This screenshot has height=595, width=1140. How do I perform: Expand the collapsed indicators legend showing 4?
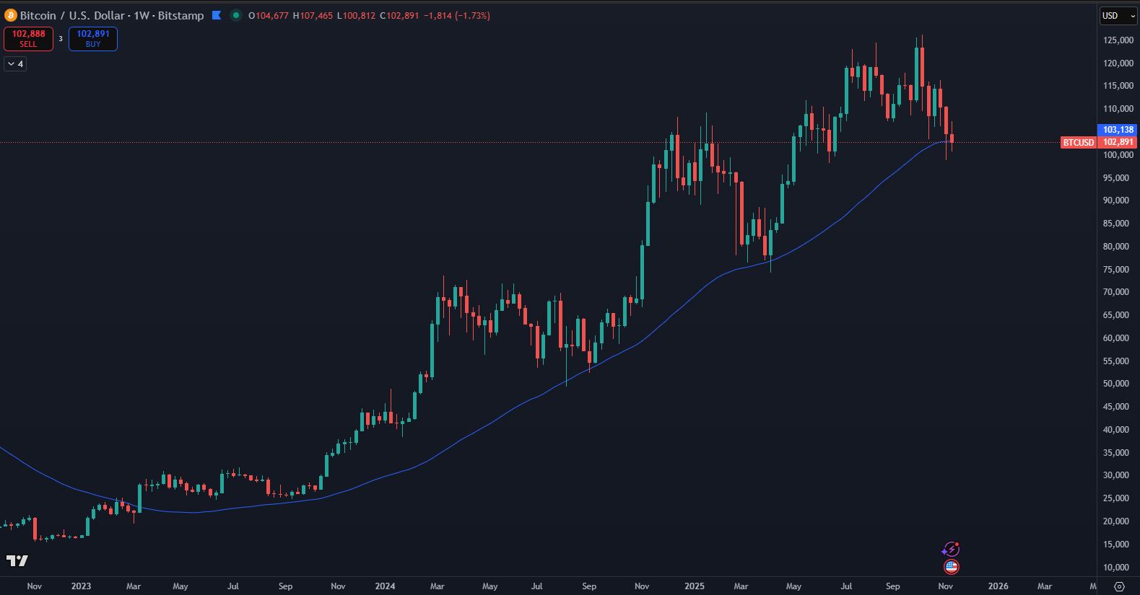click(x=15, y=64)
